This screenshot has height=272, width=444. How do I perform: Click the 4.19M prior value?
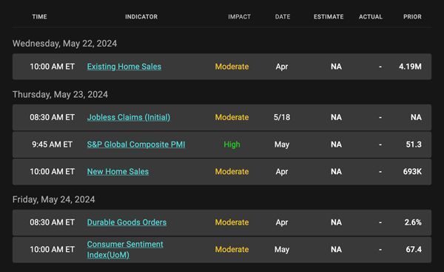(x=410, y=67)
